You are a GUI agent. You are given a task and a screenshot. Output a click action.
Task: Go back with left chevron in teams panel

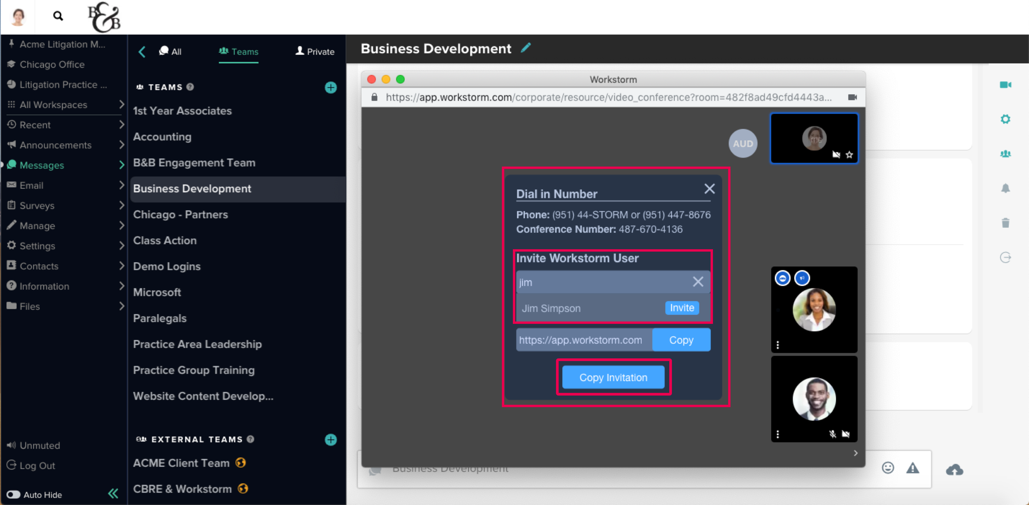click(142, 51)
